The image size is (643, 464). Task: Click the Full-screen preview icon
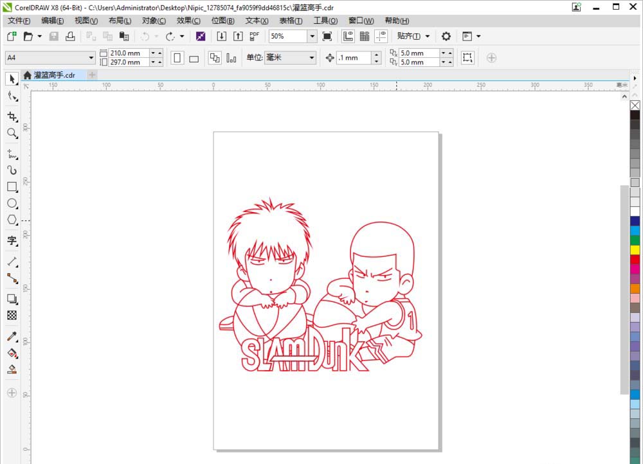327,36
